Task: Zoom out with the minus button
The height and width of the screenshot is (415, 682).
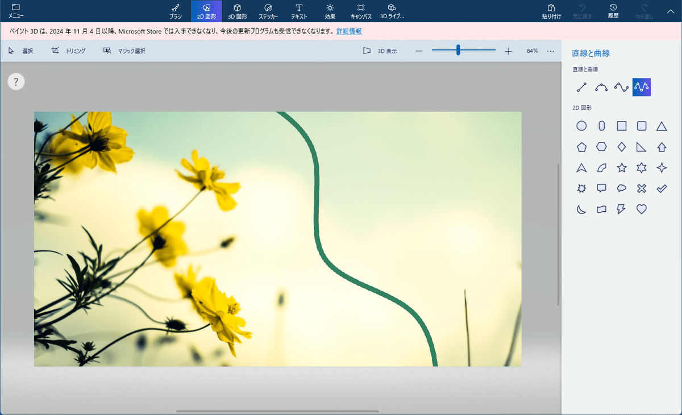Action: 419,51
